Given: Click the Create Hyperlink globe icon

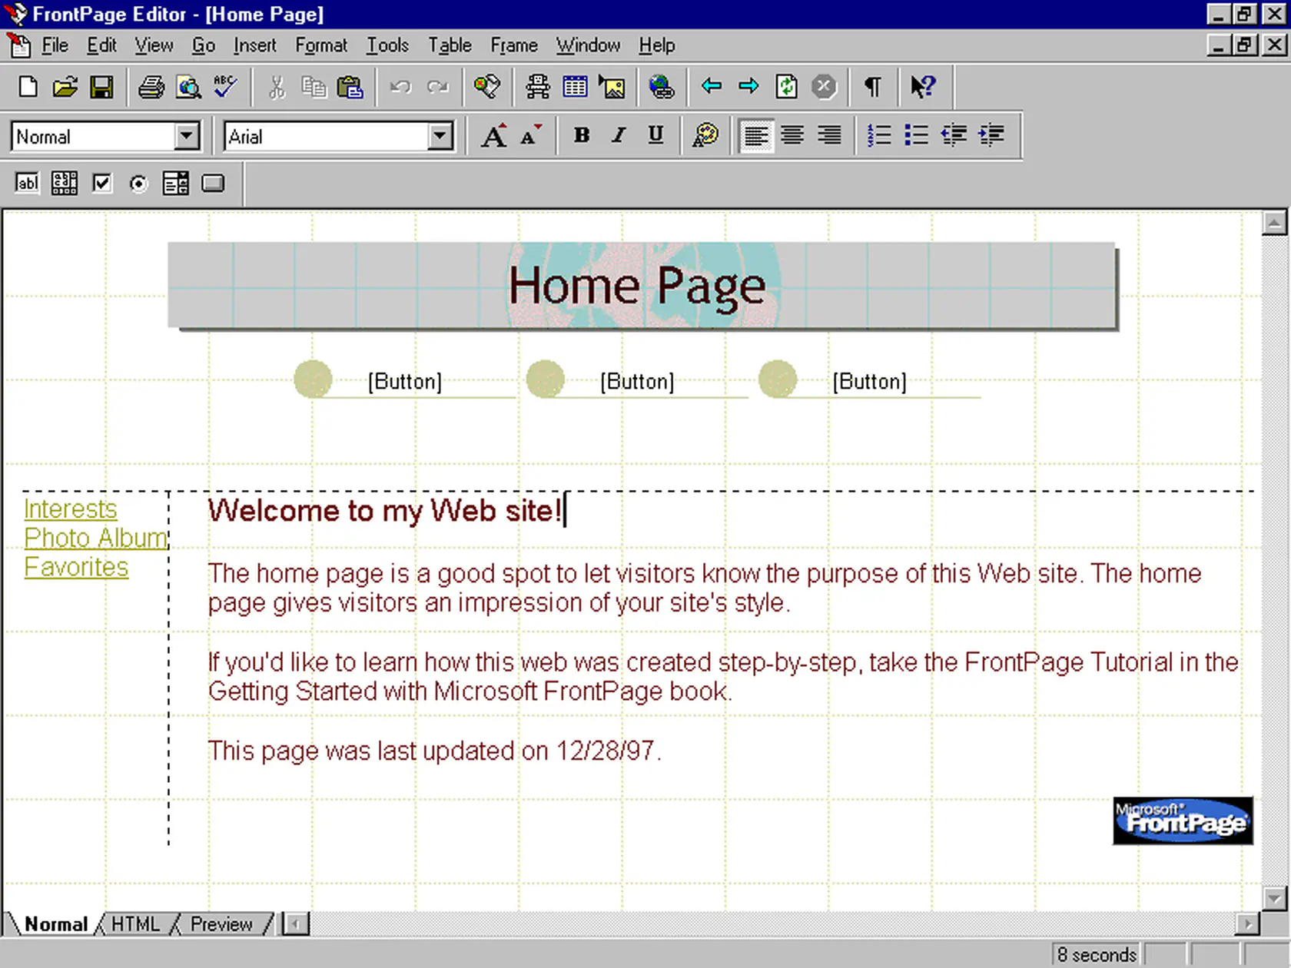Looking at the screenshot, I should 661,87.
